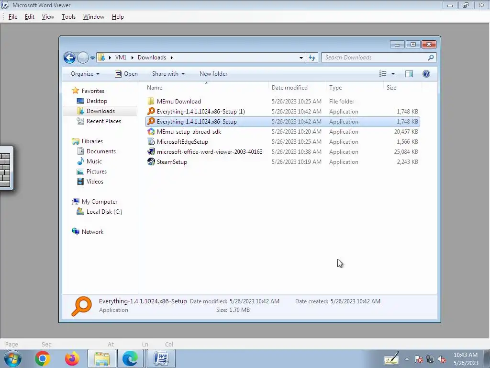
Task: Select Favorites in the navigation pane
Action: (x=93, y=91)
